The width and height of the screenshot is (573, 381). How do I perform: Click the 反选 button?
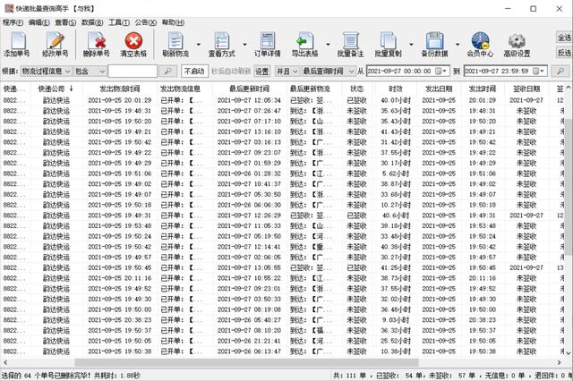(564, 53)
